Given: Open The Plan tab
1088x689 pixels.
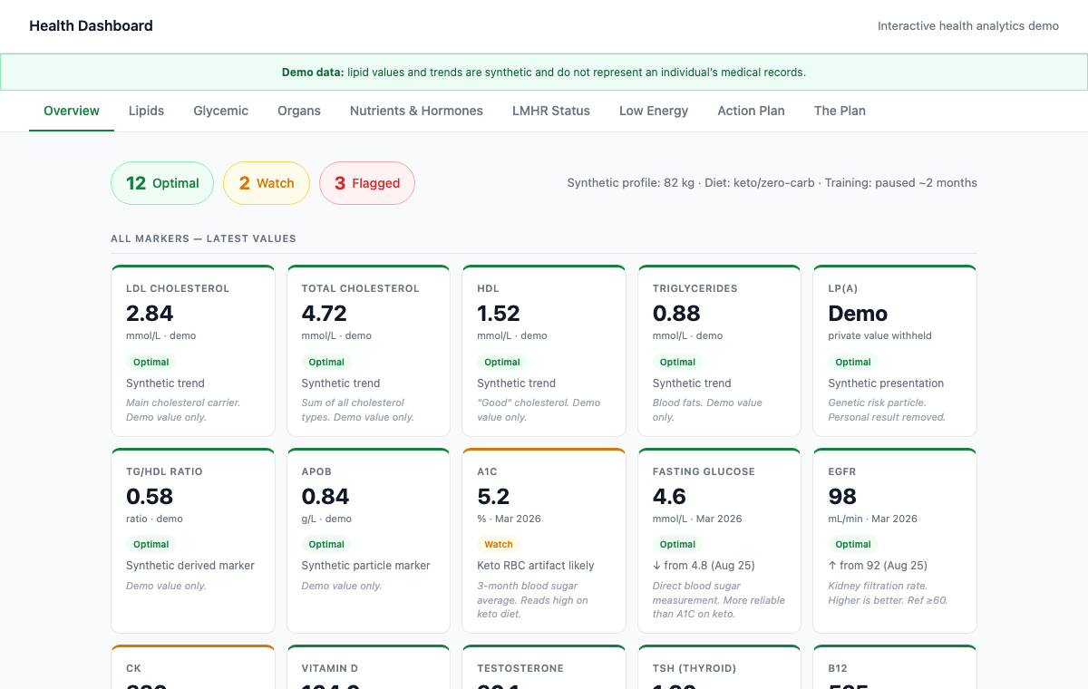Looking at the screenshot, I should click(x=840, y=111).
